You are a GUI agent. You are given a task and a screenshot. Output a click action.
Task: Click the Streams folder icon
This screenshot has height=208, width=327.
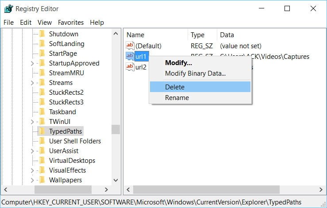42,83
